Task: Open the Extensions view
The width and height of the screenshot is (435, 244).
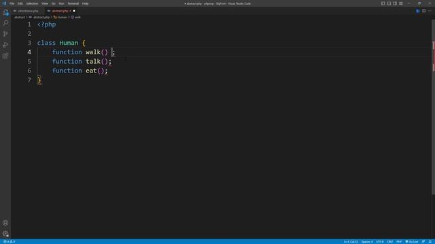Action: point(5,56)
